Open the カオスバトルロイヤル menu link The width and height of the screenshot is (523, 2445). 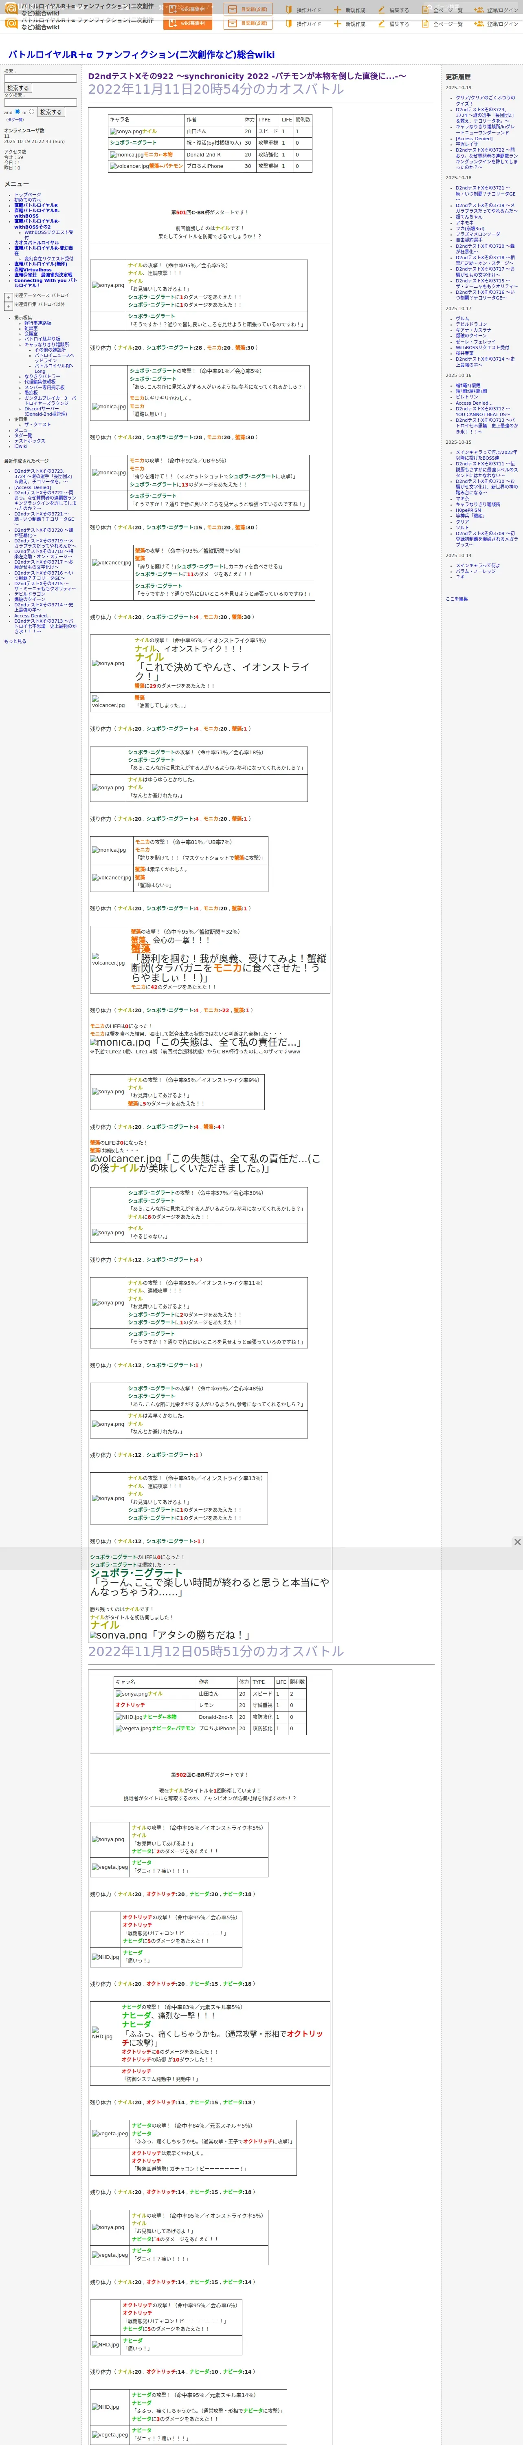36,242
